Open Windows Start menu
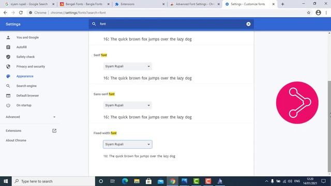This screenshot has height=186, width=331. [x=6, y=181]
